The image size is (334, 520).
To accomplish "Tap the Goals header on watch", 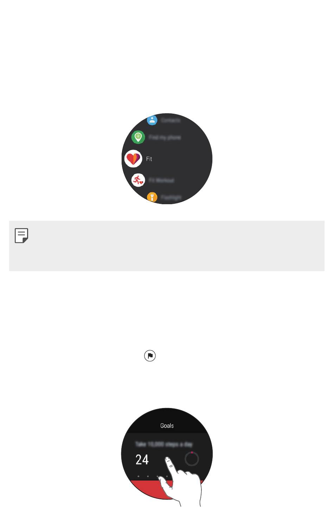I will click(167, 426).
